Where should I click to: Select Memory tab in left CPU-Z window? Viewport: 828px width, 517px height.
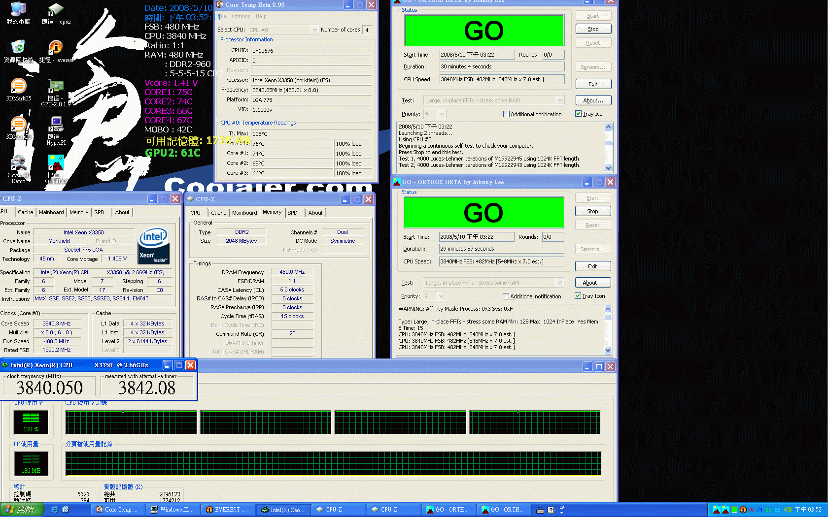(79, 212)
